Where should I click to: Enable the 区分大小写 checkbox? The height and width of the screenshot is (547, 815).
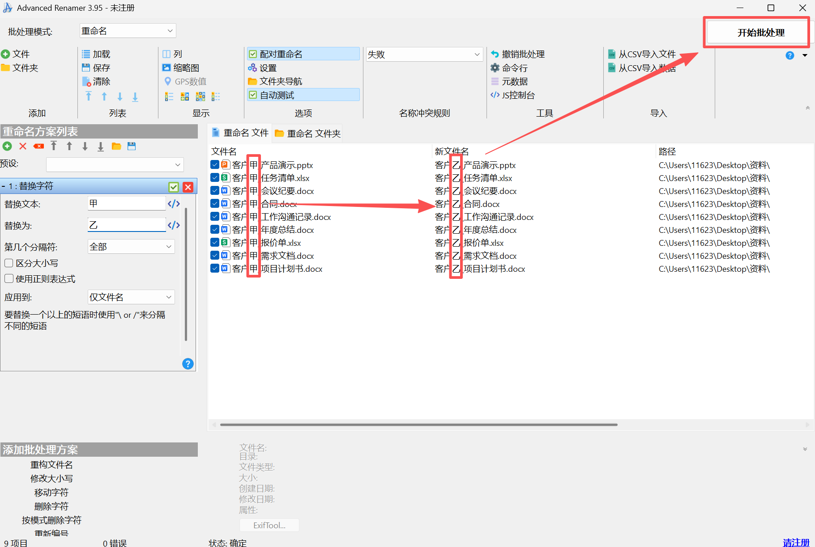tap(9, 263)
